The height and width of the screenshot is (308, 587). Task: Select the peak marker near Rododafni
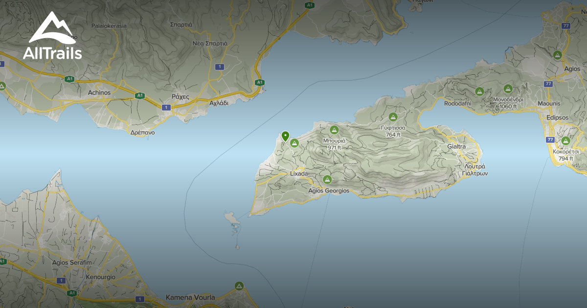[480, 91]
